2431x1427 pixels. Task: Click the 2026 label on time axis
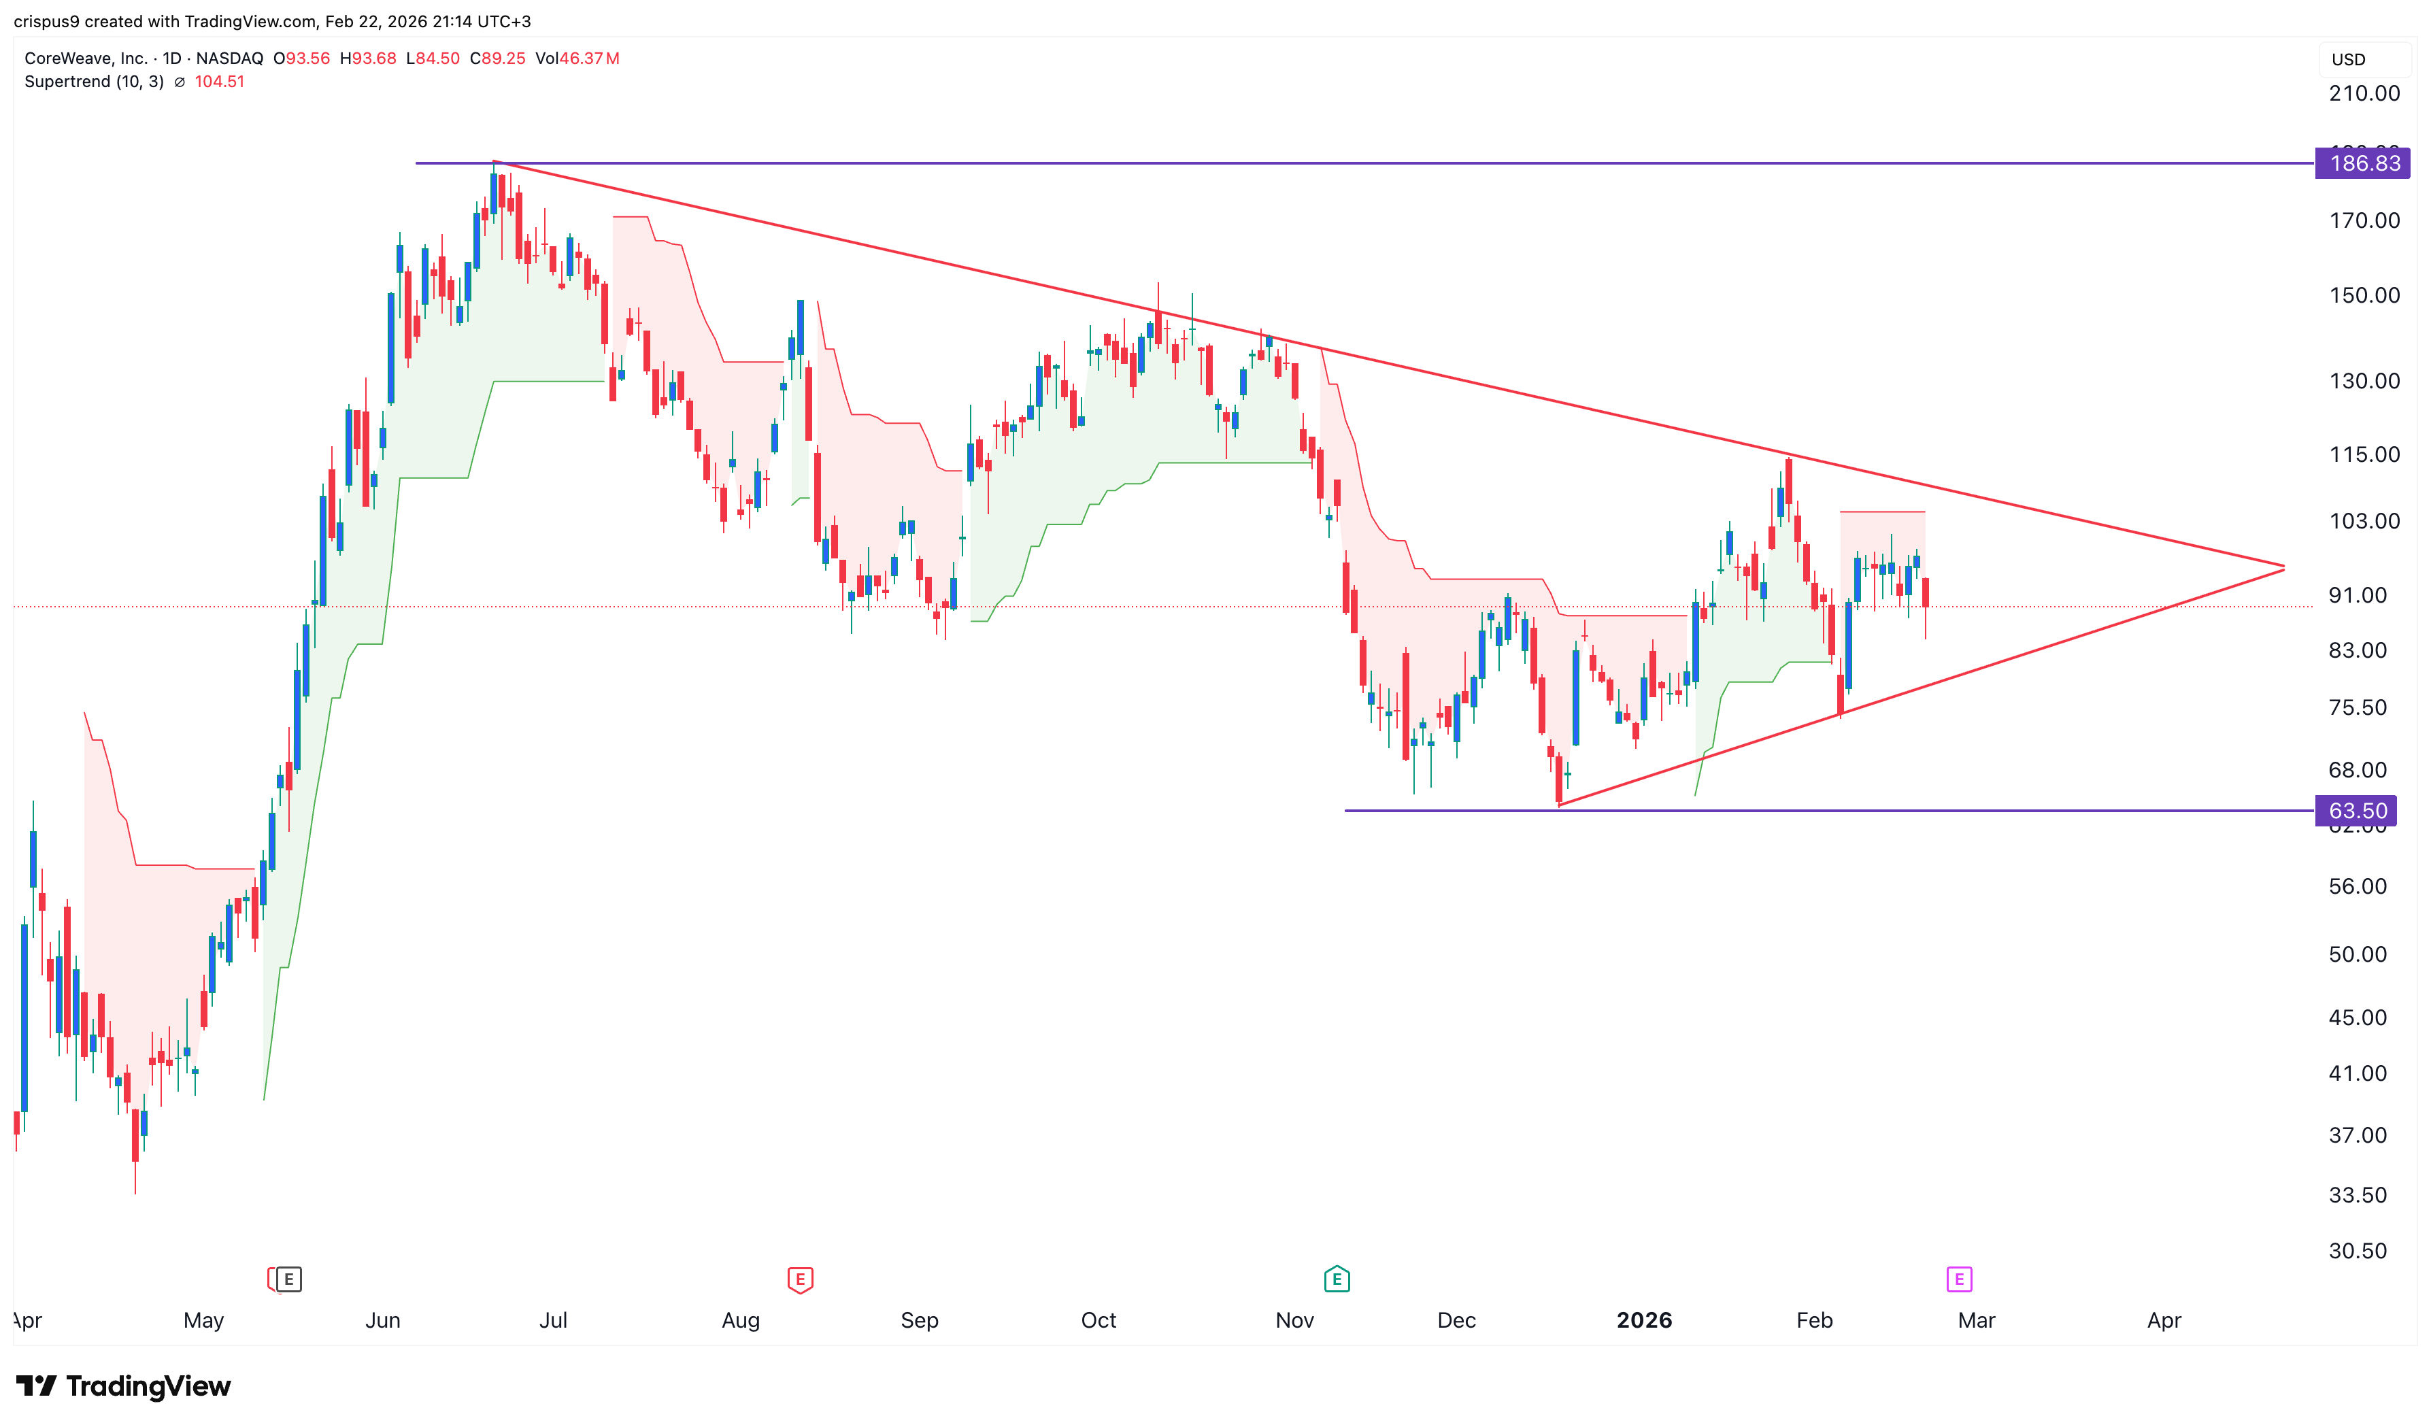click(1644, 1320)
